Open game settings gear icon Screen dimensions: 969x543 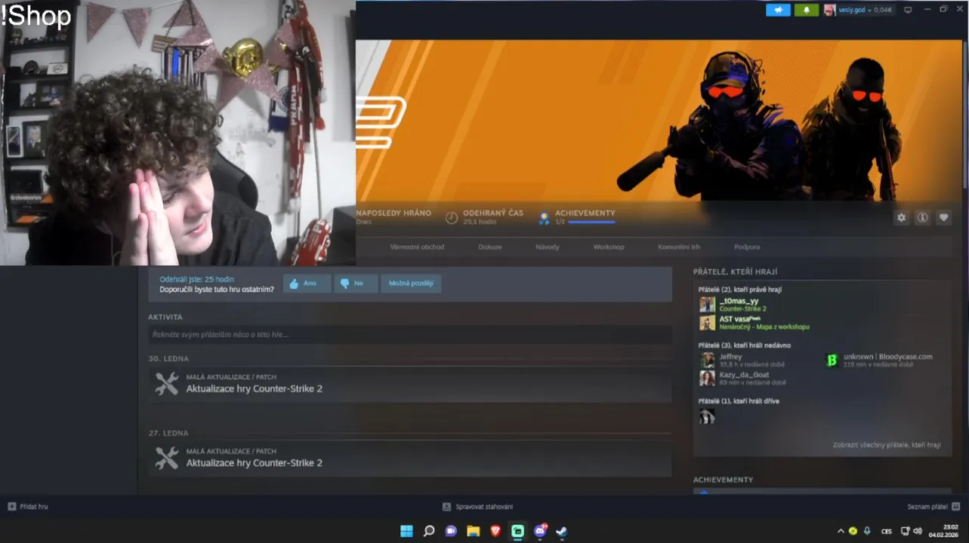pyautogui.click(x=901, y=217)
